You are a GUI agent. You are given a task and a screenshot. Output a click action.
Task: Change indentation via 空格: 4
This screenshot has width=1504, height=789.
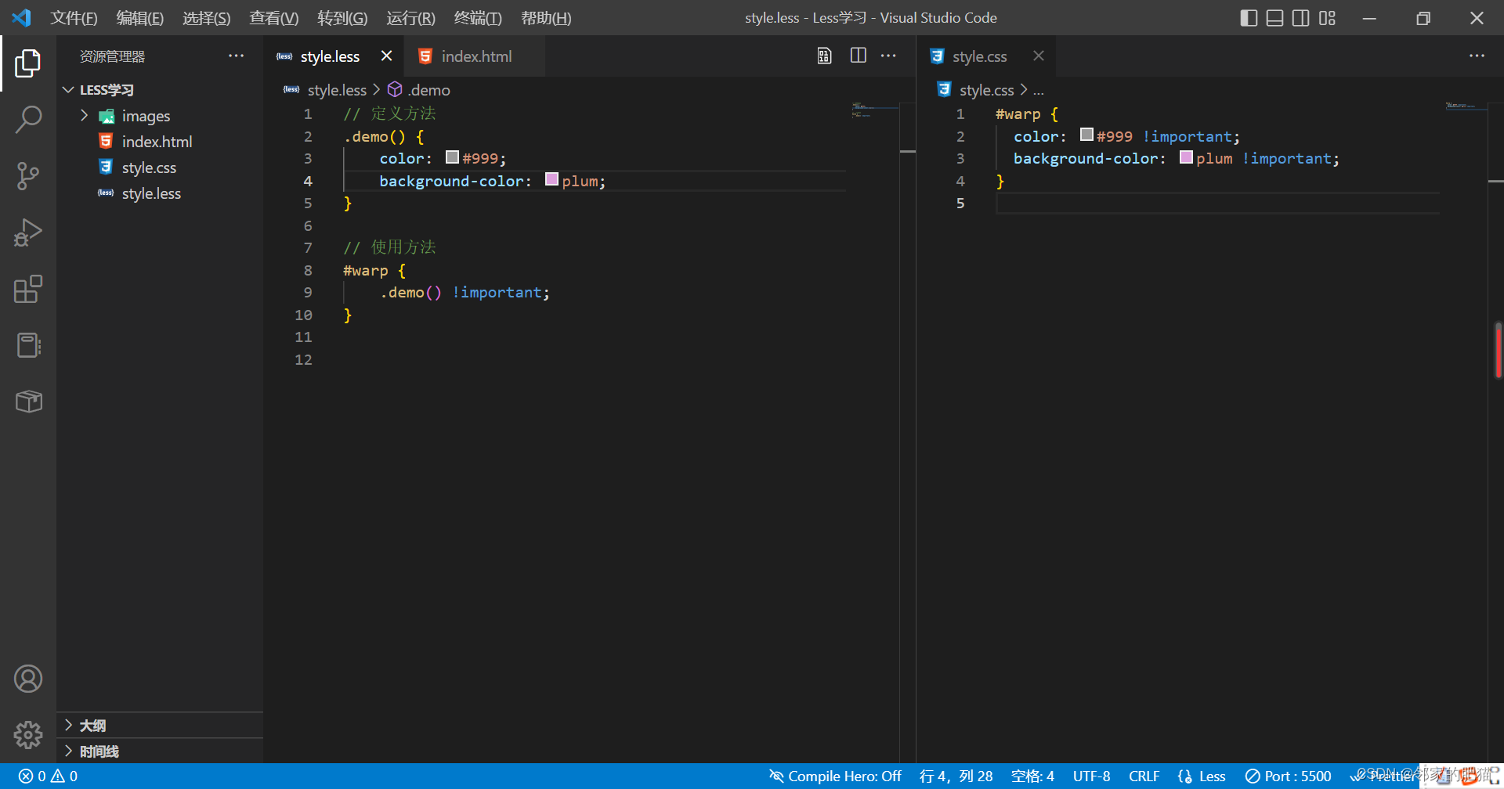tap(1032, 776)
